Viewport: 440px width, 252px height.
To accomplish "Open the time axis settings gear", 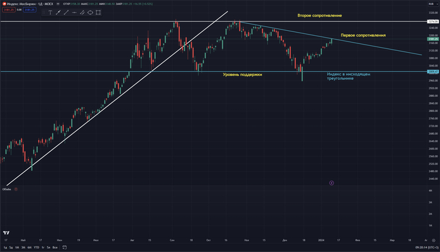I will tap(434, 240).
